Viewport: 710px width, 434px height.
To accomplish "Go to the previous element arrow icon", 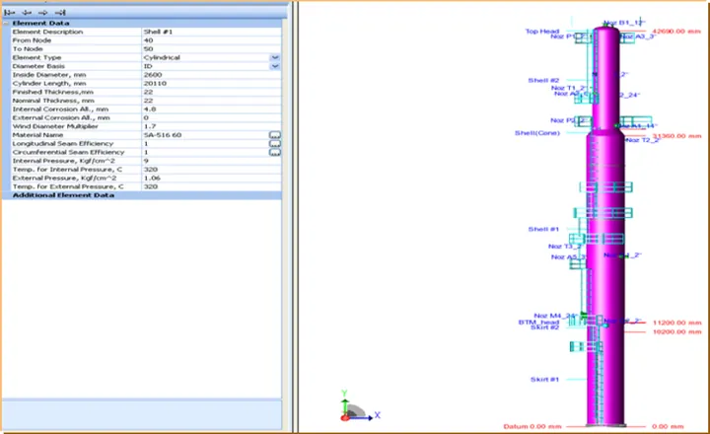I will point(27,12).
